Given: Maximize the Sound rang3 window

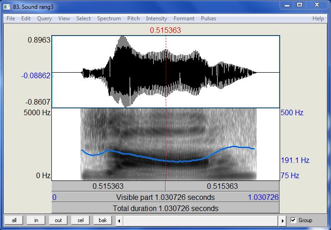Looking at the screenshot, I should pyautogui.click(x=300, y=5).
